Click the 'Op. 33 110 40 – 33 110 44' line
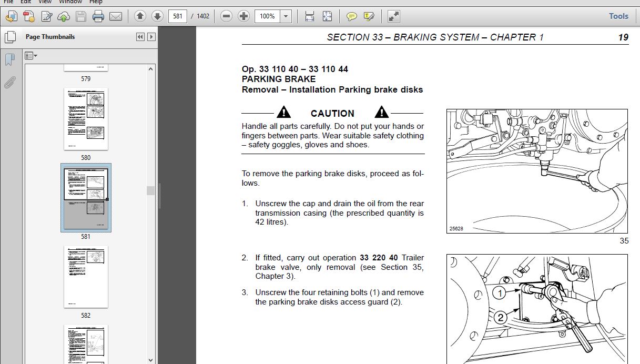The width and height of the screenshot is (640, 364). pos(295,69)
